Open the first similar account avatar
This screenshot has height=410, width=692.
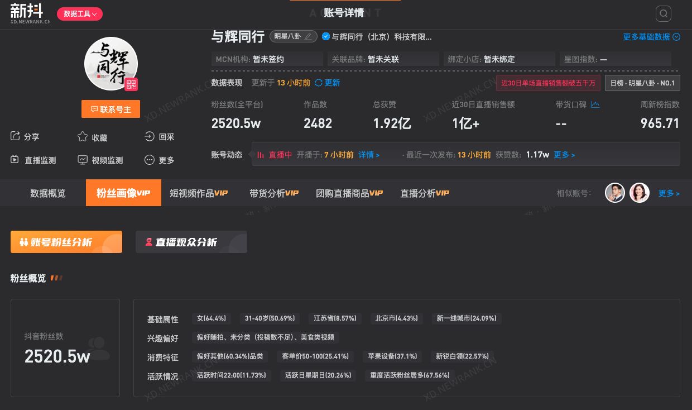615,193
